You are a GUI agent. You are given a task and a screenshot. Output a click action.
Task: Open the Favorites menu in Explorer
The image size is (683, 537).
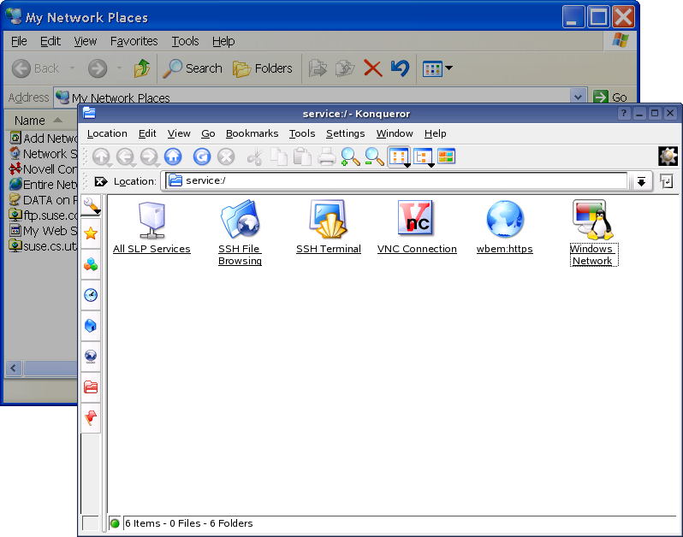pyautogui.click(x=134, y=41)
